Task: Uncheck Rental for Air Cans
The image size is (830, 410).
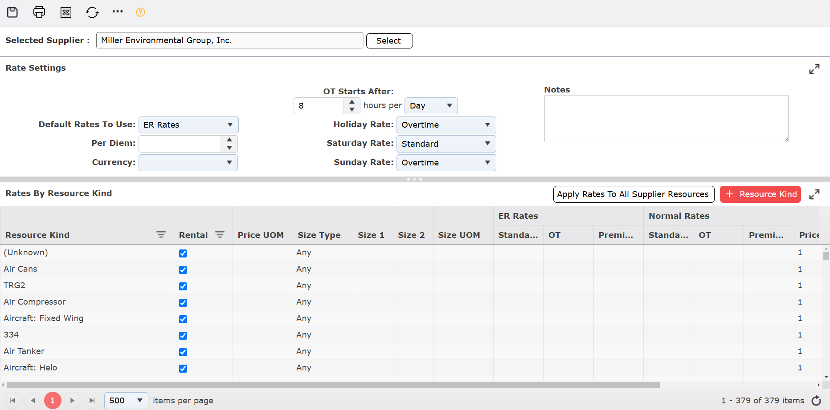Action: pyautogui.click(x=183, y=269)
